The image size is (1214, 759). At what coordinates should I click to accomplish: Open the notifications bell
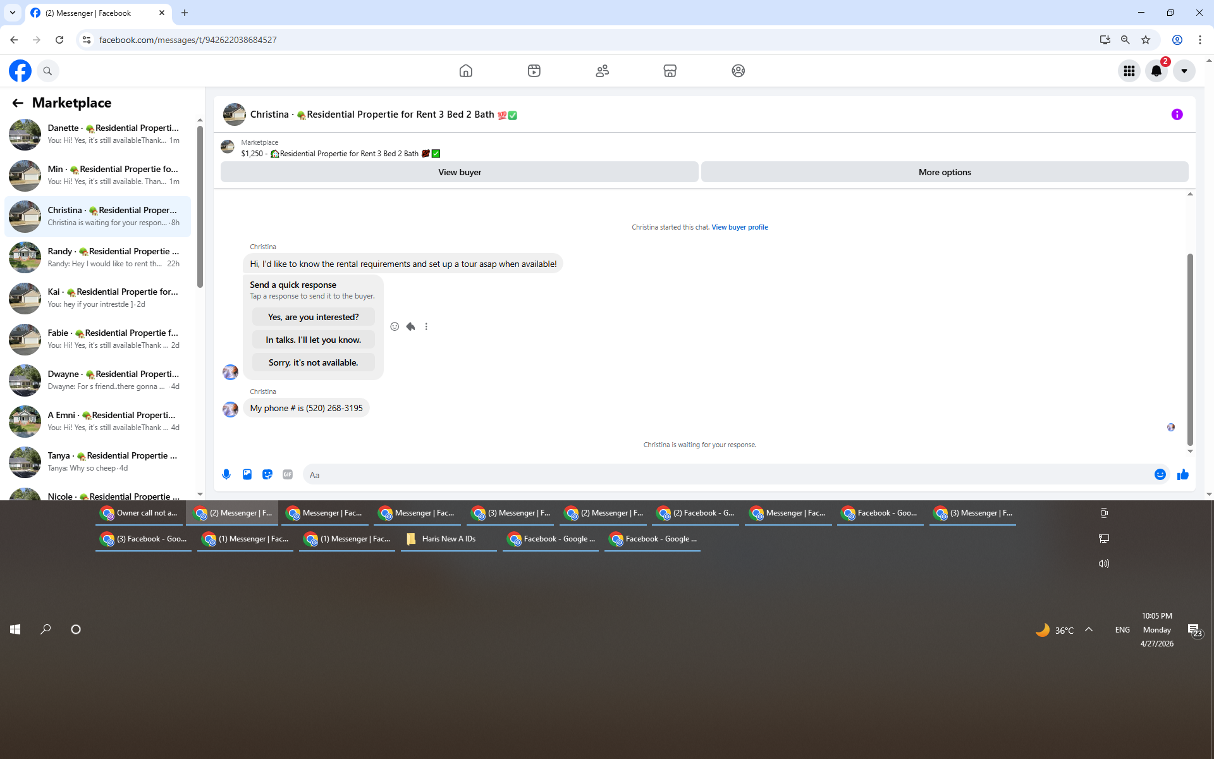tap(1156, 71)
